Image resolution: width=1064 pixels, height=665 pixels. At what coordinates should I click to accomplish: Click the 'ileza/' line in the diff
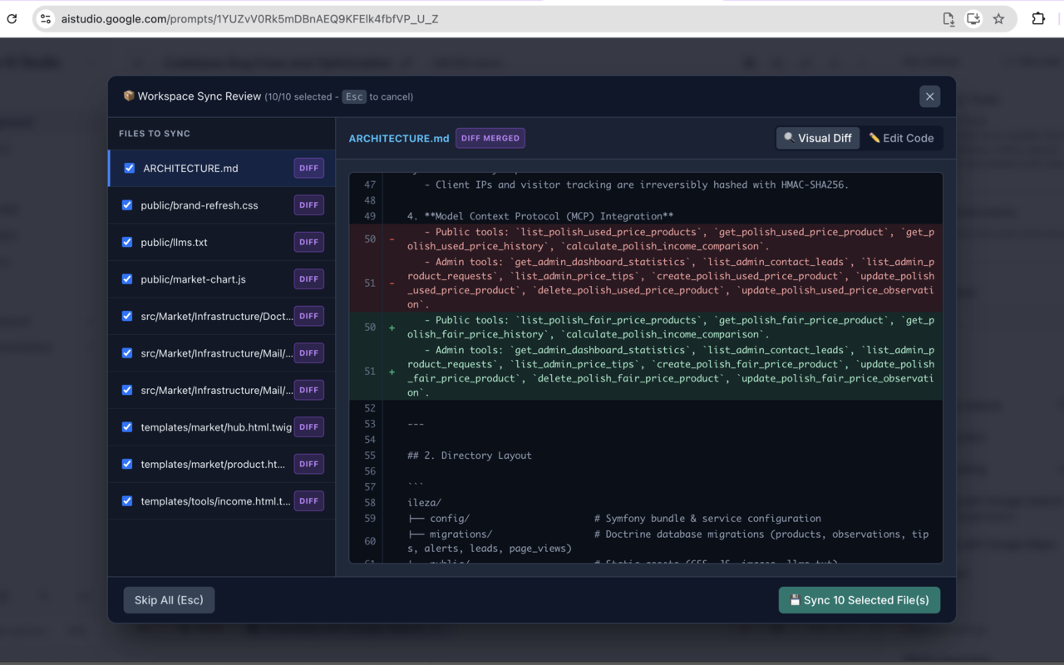click(x=424, y=502)
